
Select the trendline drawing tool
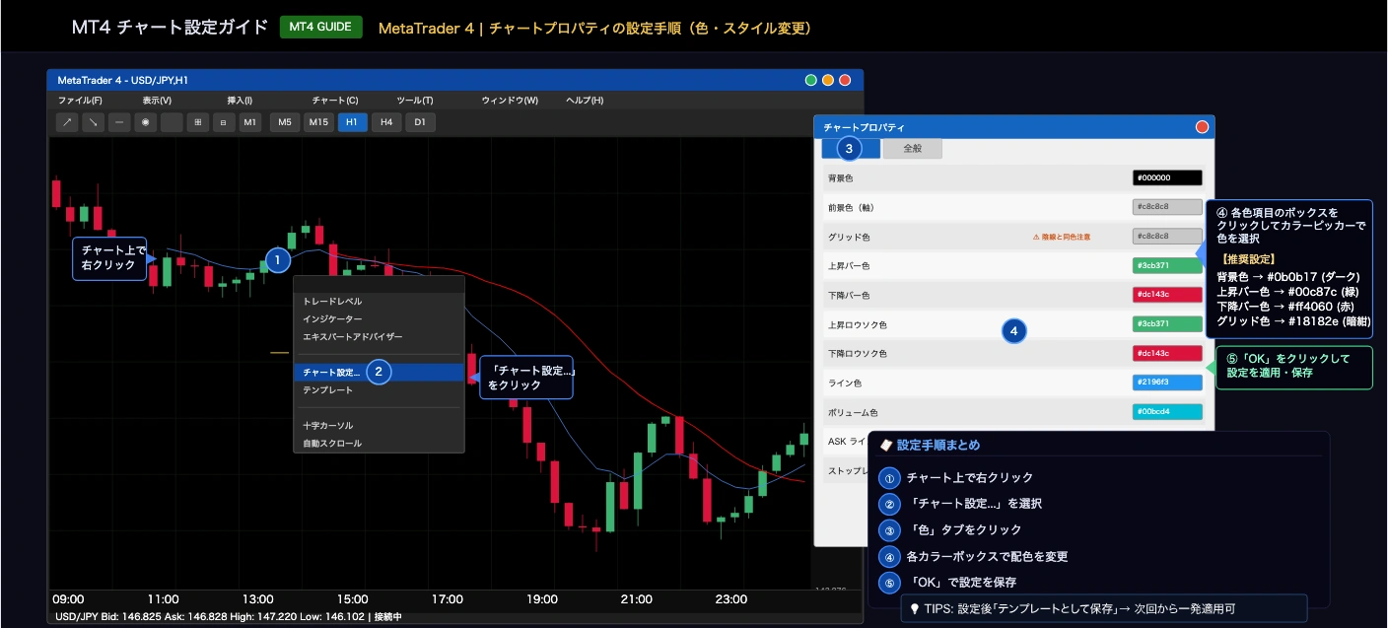(x=67, y=122)
